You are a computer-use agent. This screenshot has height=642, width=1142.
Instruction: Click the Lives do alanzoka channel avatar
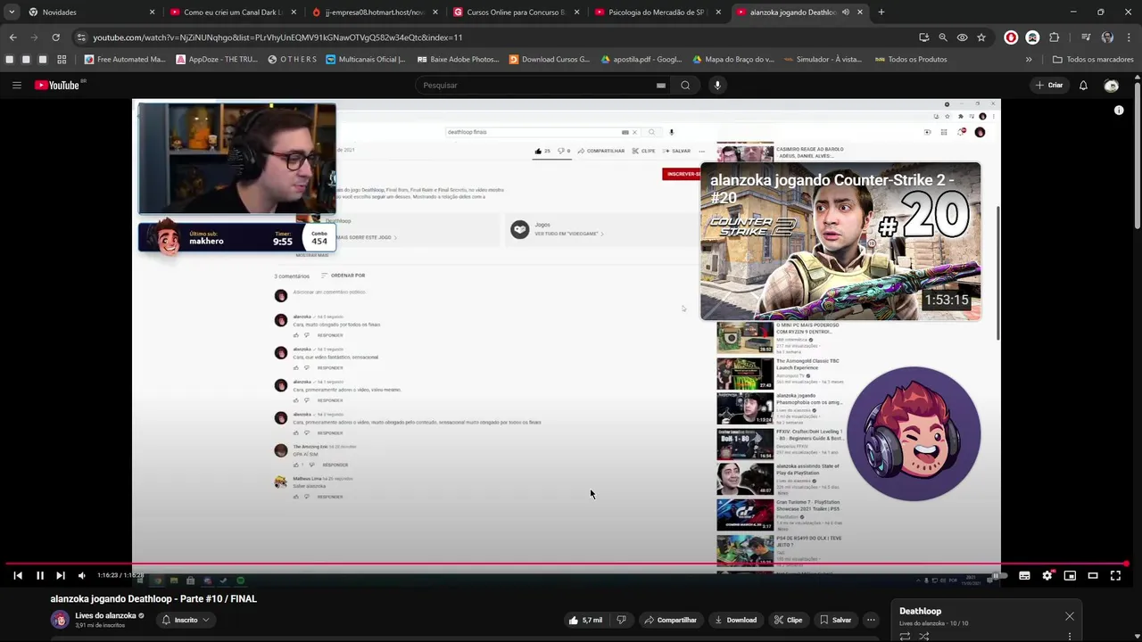[x=60, y=620]
